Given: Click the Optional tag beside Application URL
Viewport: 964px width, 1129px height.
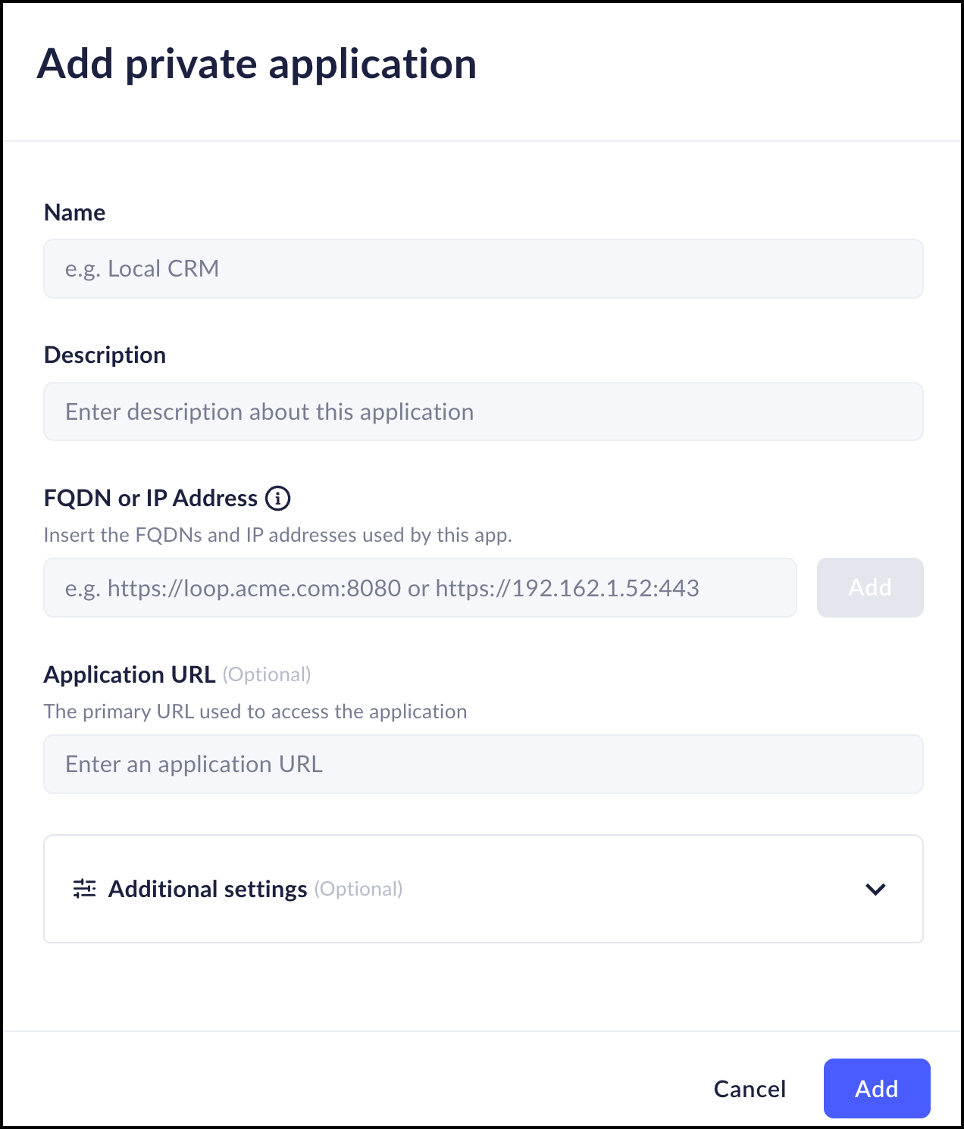Looking at the screenshot, I should (x=267, y=674).
